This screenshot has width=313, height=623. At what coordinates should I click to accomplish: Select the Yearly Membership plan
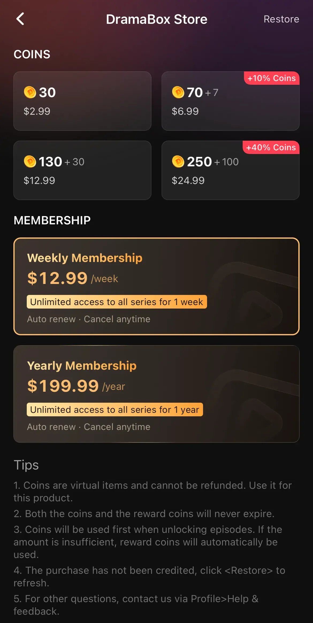(x=156, y=394)
